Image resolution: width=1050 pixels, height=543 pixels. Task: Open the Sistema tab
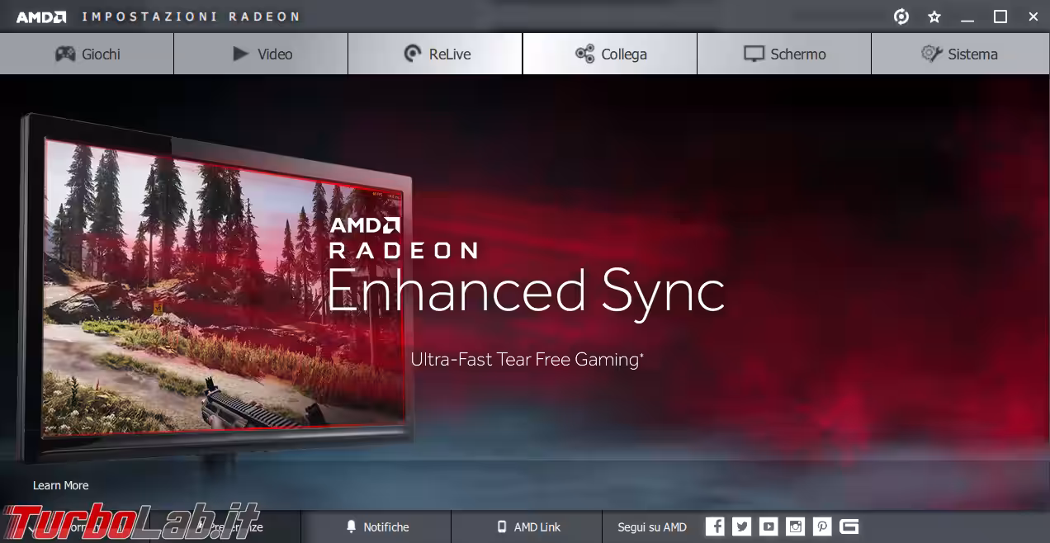point(960,54)
